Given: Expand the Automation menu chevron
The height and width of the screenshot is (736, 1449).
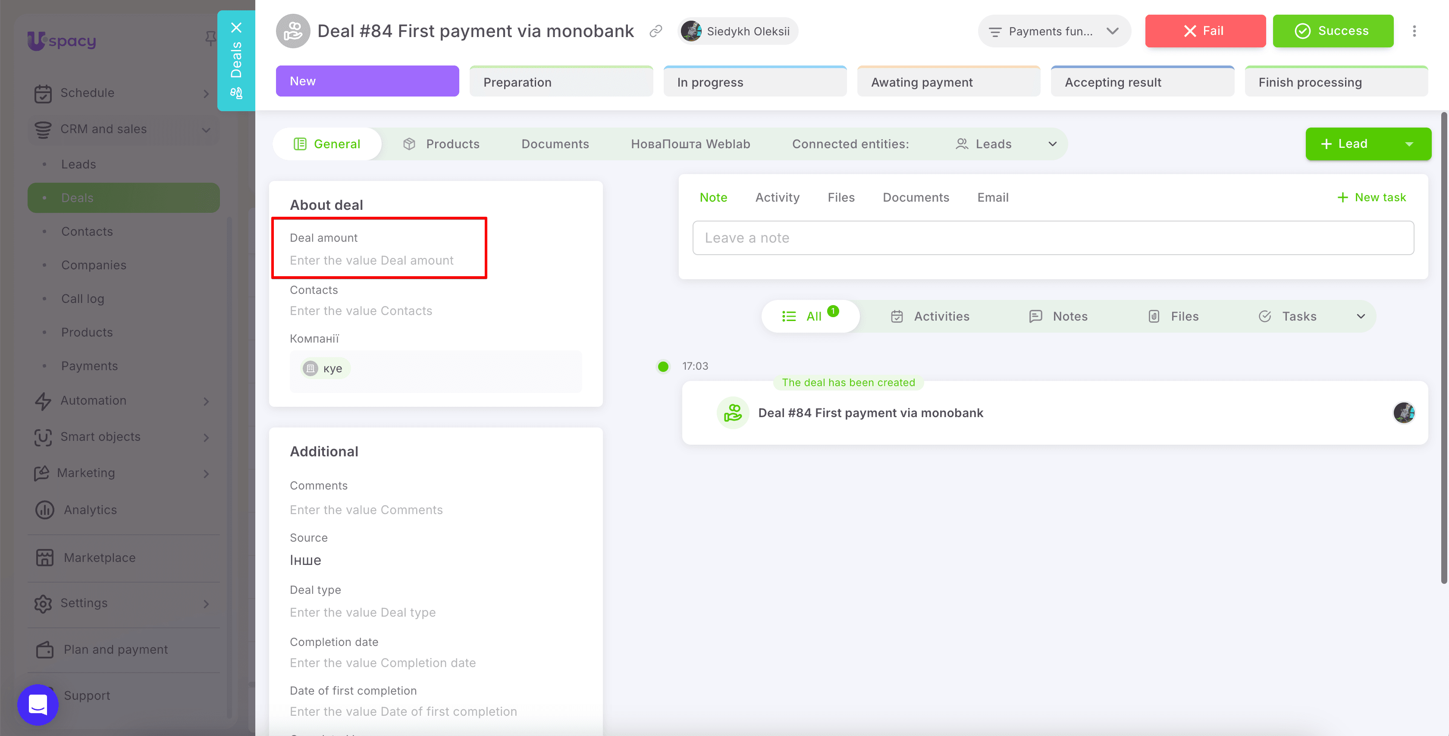Looking at the screenshot, I should (x=207, y=402).
